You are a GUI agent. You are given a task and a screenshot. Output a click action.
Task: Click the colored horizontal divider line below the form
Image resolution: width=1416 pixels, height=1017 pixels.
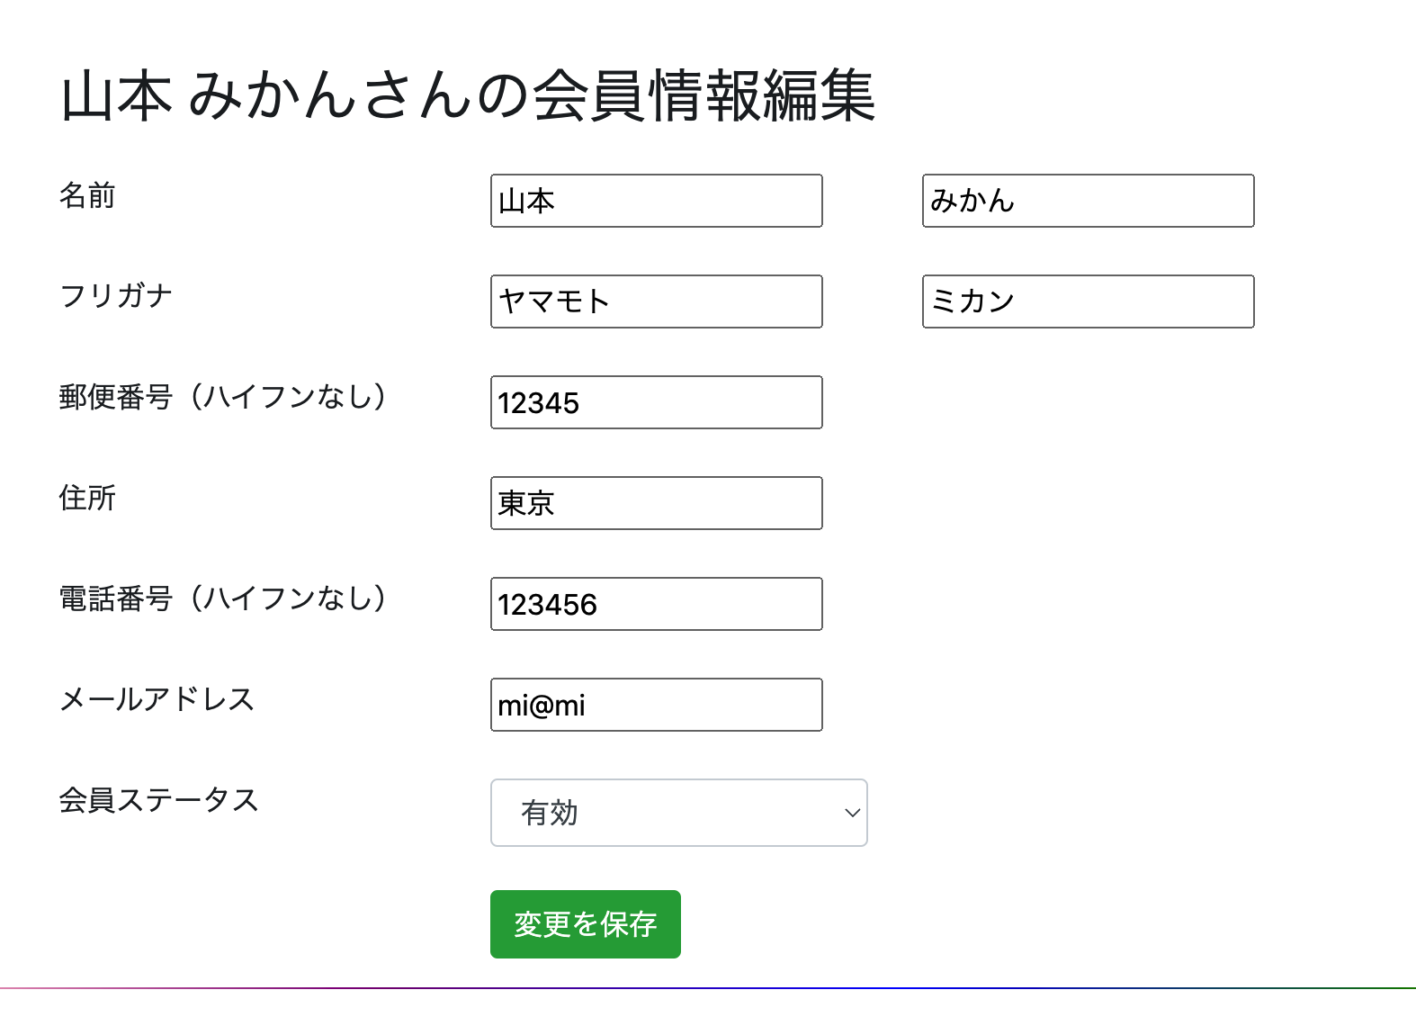tap(708, 988)
